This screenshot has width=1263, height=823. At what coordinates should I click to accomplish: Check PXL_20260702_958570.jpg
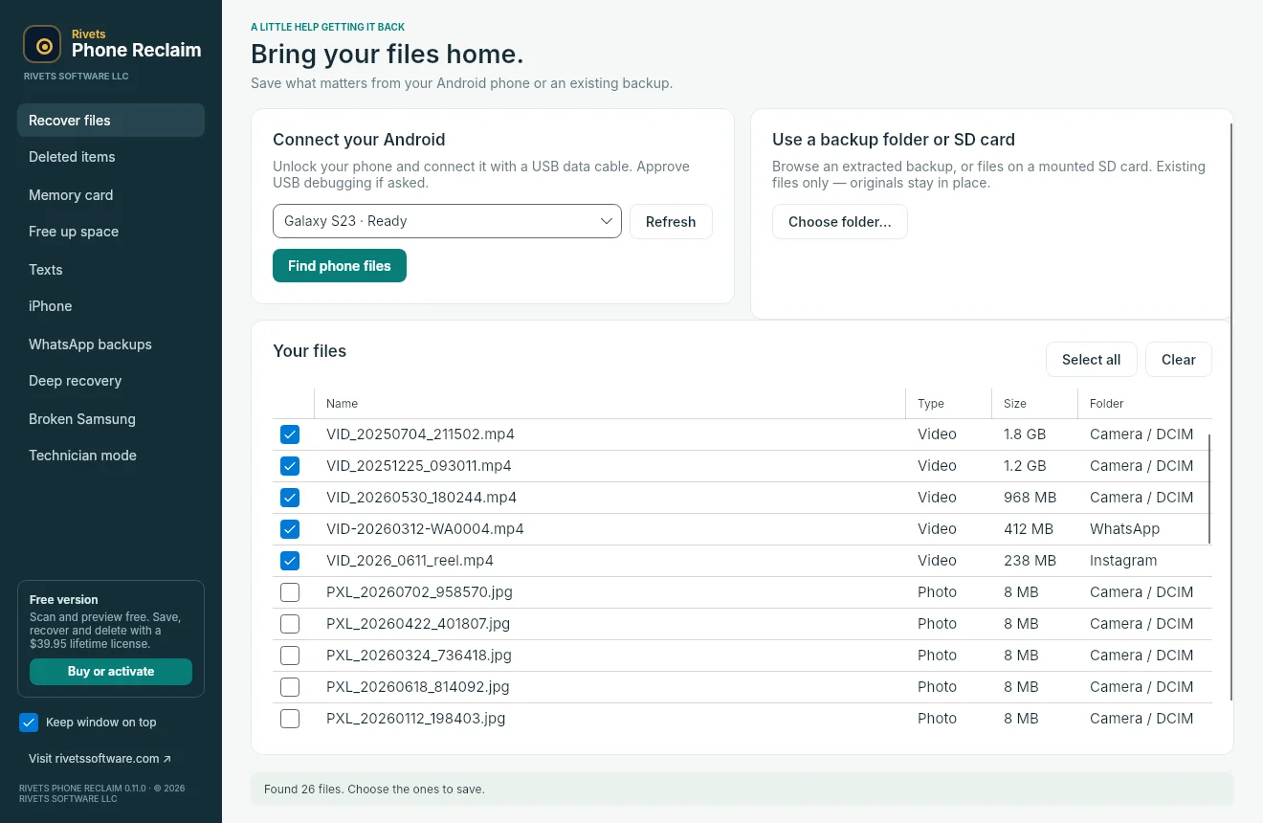coord(290,592)
